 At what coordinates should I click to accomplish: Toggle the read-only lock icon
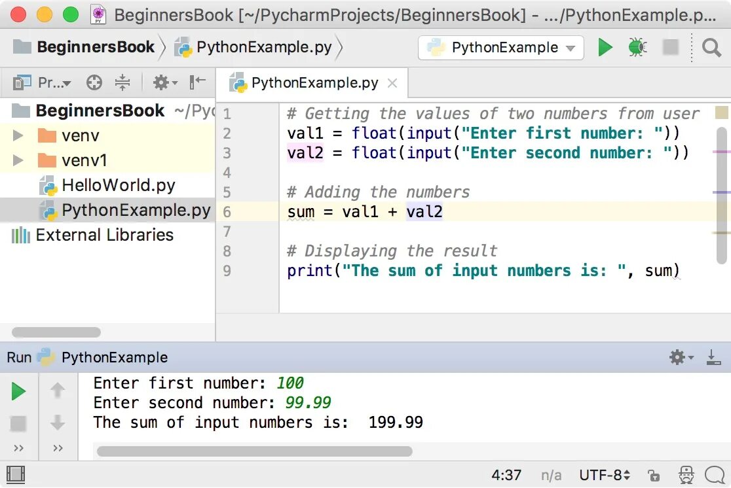(x=654, y=476)
